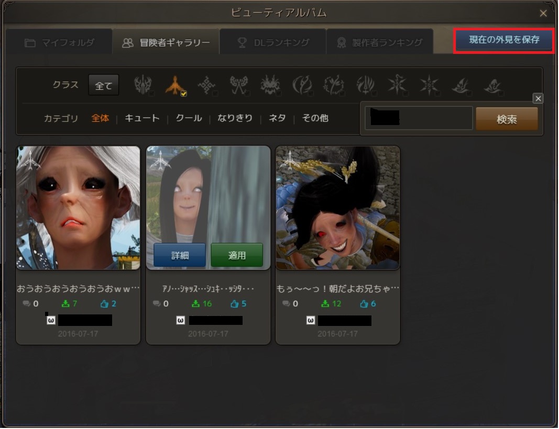
Task: Select the Witch hat class emblem
Action: click(493, 85)
